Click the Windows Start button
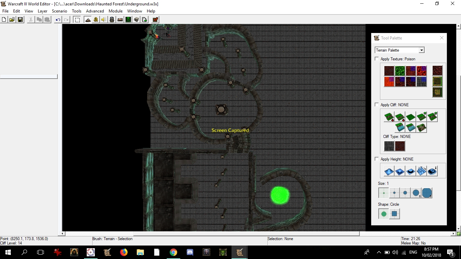The height and width of the screenshot is (259, 461). click(x=8, y=252)
